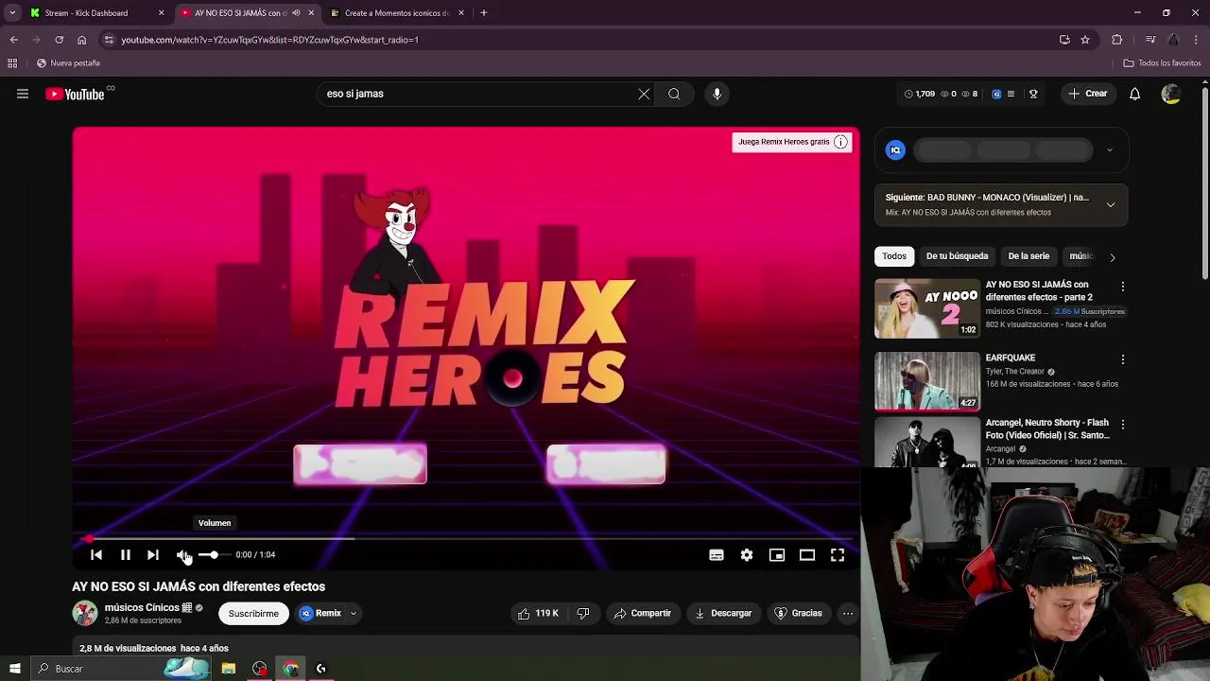This screenshot has height=681, width=1210.
Task: Click the magnifier search button
Action: [674, 94]
